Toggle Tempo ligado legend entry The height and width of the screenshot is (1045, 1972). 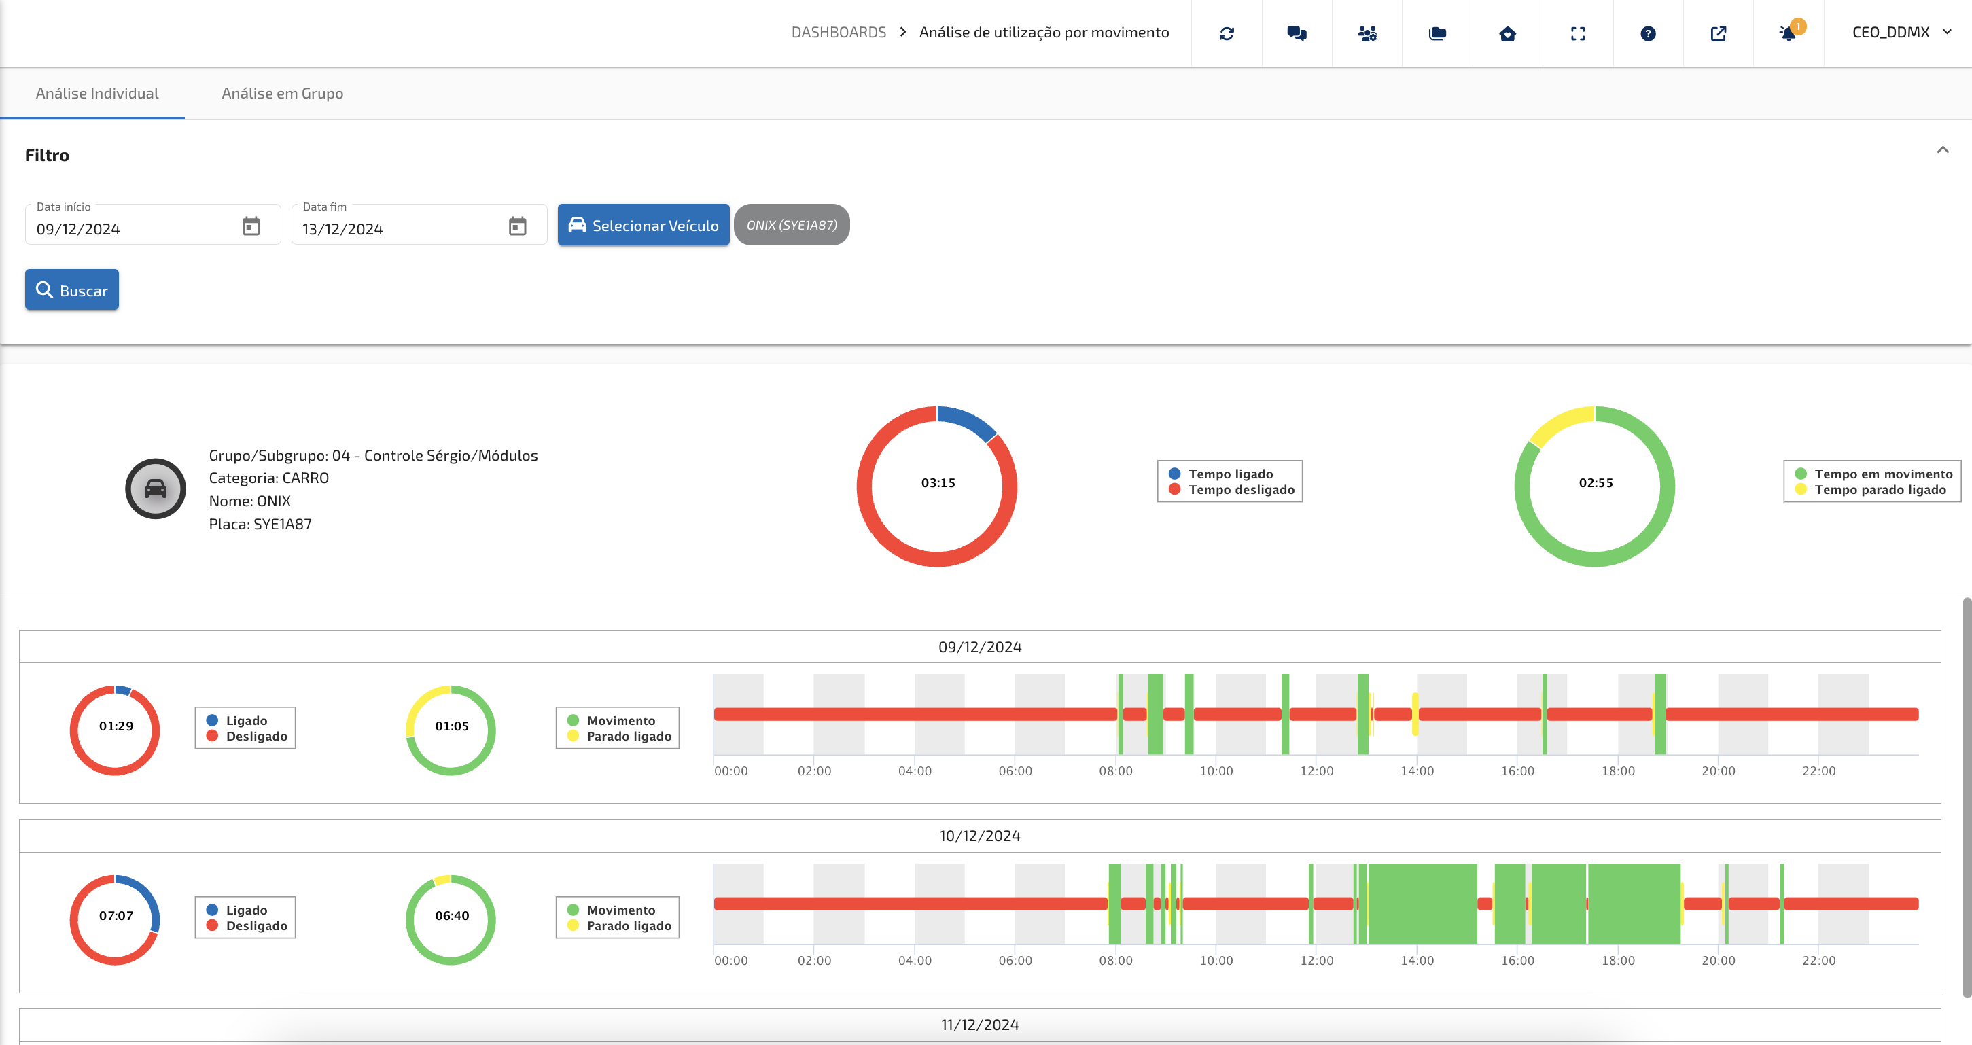pyautogui.click(x=1229, y=474)
